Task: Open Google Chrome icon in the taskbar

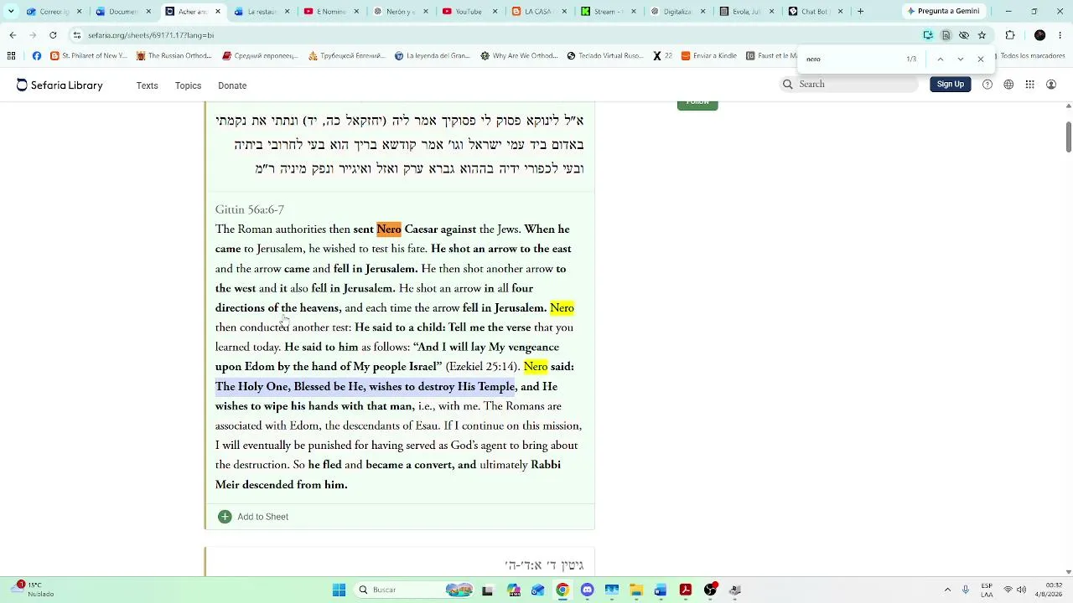Action: (562, 590)
